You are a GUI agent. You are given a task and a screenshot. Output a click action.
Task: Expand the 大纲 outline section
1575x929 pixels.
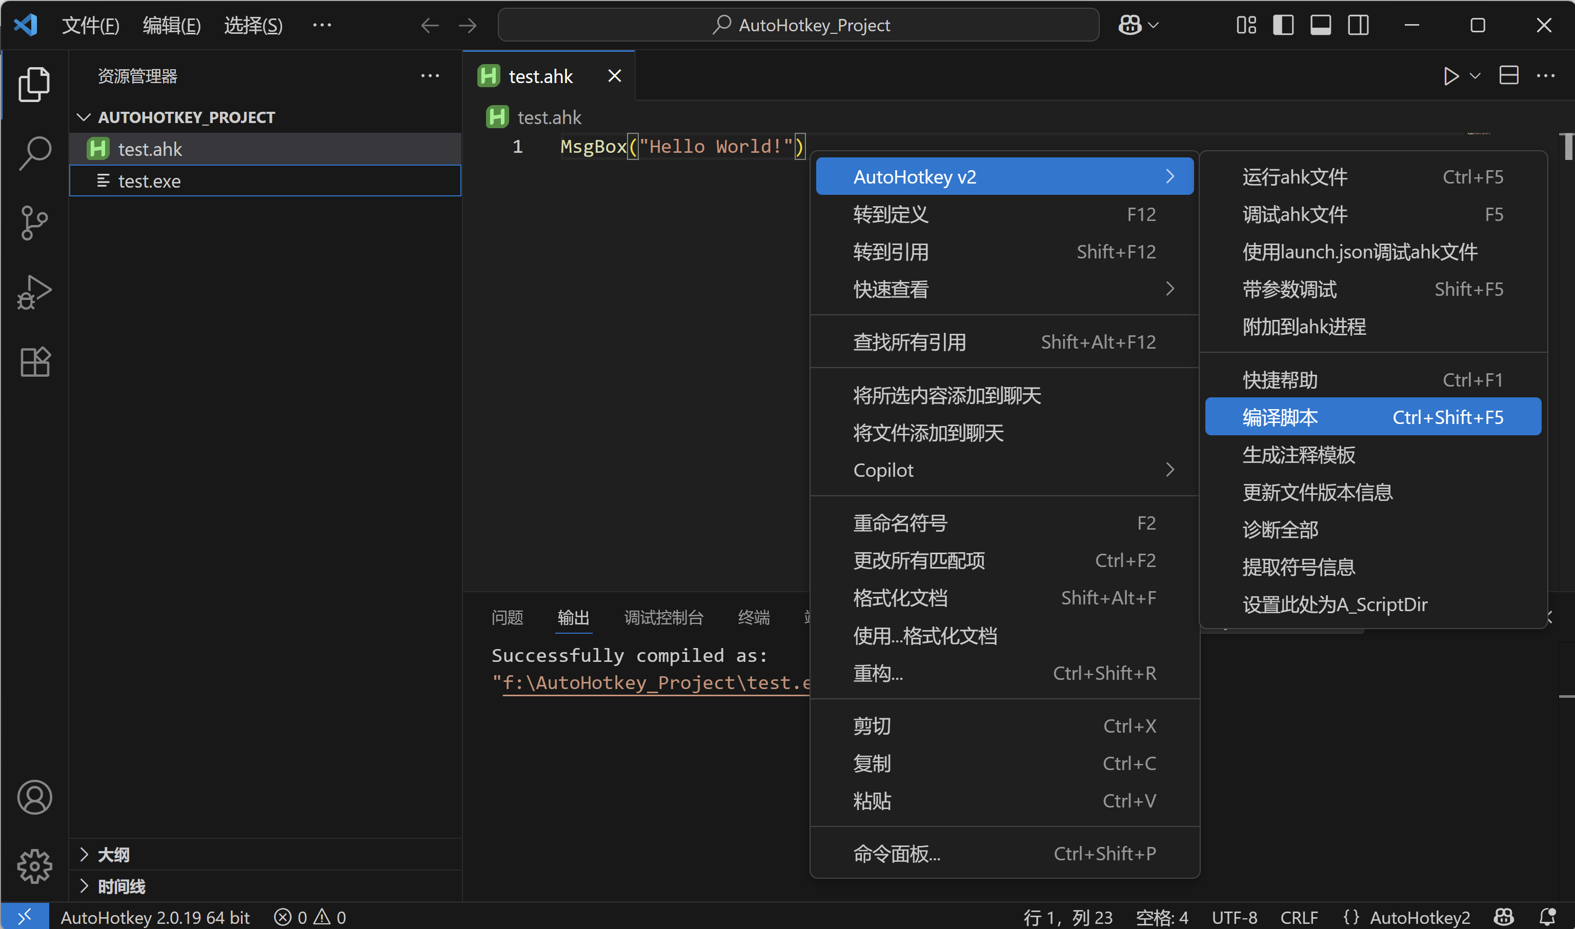(x=84, y=855)
